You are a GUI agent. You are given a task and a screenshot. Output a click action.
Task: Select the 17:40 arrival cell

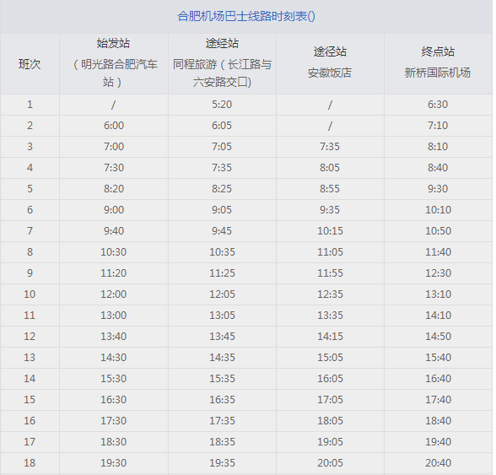(x=438, y=400)
